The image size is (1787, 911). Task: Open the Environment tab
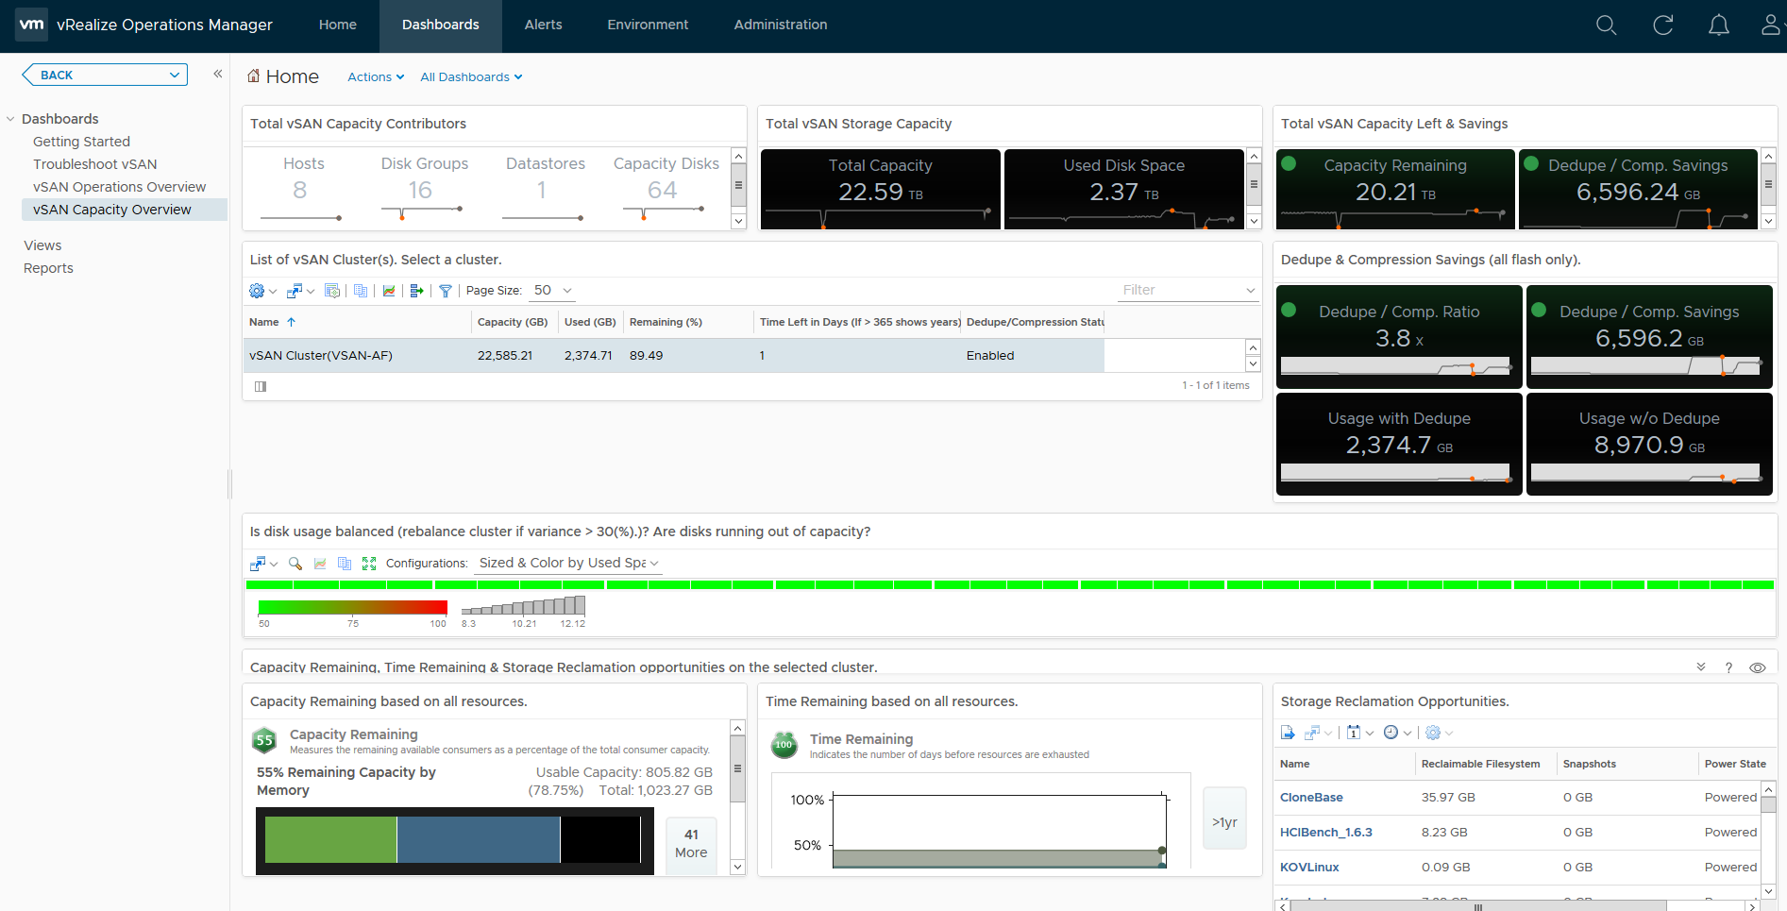(648, 25)
